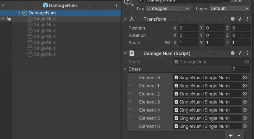Remove an element with minus button
254x139 pixels.
point(239,135)
